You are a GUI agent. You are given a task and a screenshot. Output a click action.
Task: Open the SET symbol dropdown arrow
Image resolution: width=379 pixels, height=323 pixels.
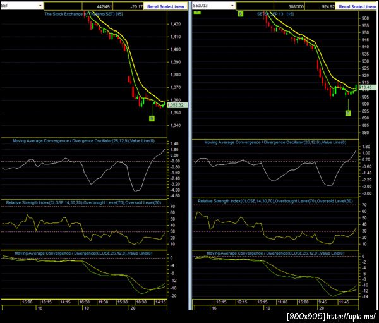coord(40,6)
